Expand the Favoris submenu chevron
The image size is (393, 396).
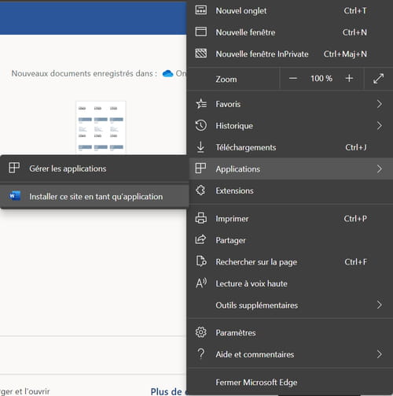point(379,104)
